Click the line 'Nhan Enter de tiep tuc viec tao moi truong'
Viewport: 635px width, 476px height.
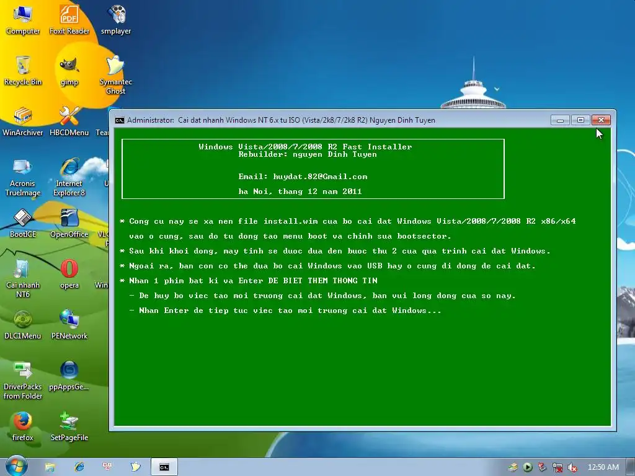pos(285,311)
